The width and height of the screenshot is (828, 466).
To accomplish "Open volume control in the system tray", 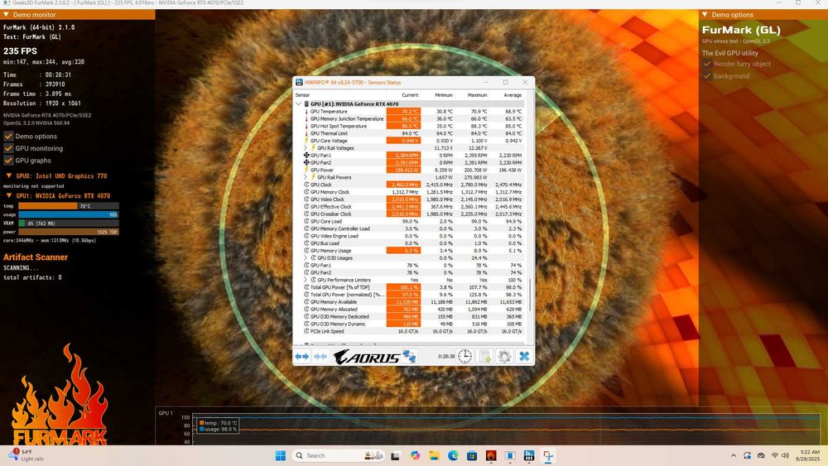I will (785, 455).
